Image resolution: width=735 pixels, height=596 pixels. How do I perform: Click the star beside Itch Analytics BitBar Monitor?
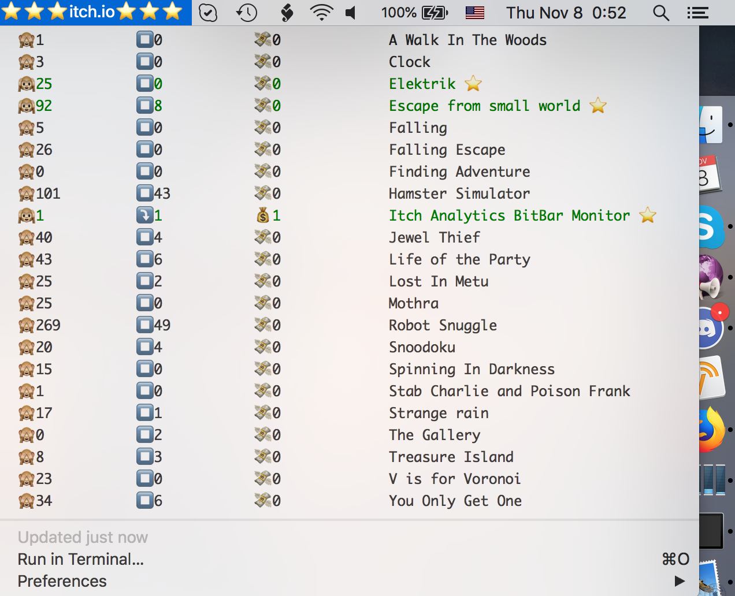[x=648, y=214]
